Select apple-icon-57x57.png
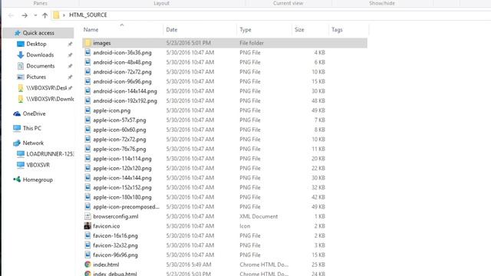Image resolution: width=491 pixels, height=276 pixels. coord(120,120)
